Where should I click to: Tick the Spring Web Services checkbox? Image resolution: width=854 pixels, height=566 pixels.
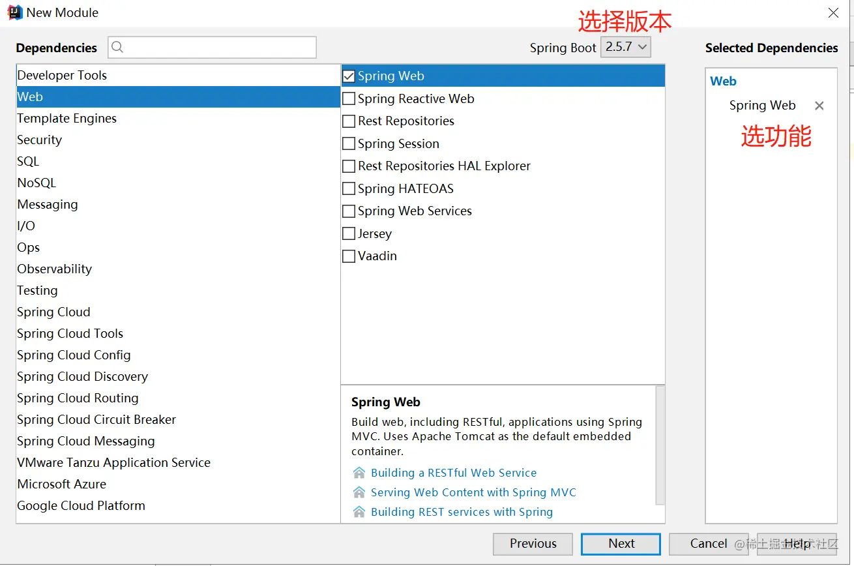[x=349, y=211]
